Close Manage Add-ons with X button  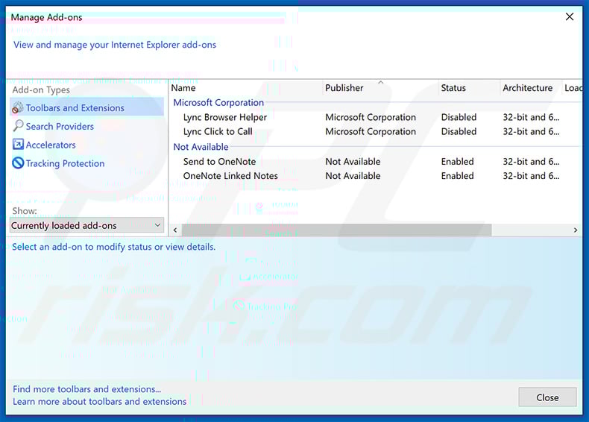pos(570,16)
